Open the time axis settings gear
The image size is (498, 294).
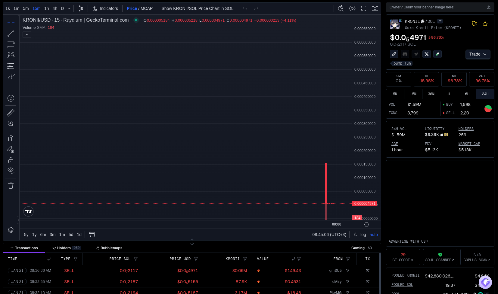coord(366,224)
